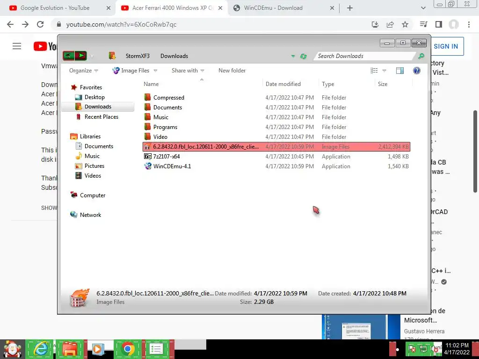This screenshot has width=479, height=359.
Task: Select the 6.2.8432.0 image file
Action: coord(276,146)
